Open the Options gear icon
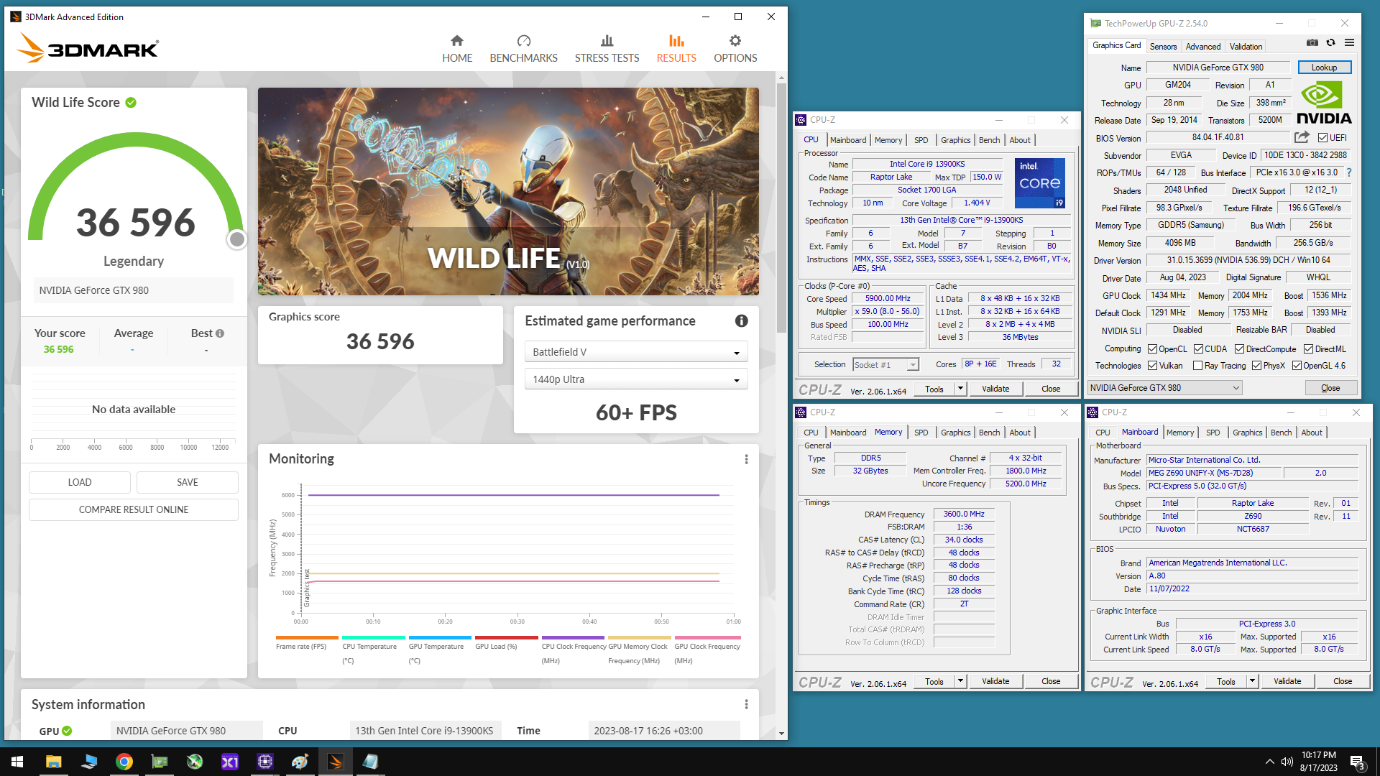This screenshot has height=776, width=1380. [735, 41]
